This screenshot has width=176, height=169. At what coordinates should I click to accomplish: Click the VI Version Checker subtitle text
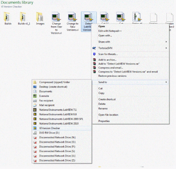11,7
